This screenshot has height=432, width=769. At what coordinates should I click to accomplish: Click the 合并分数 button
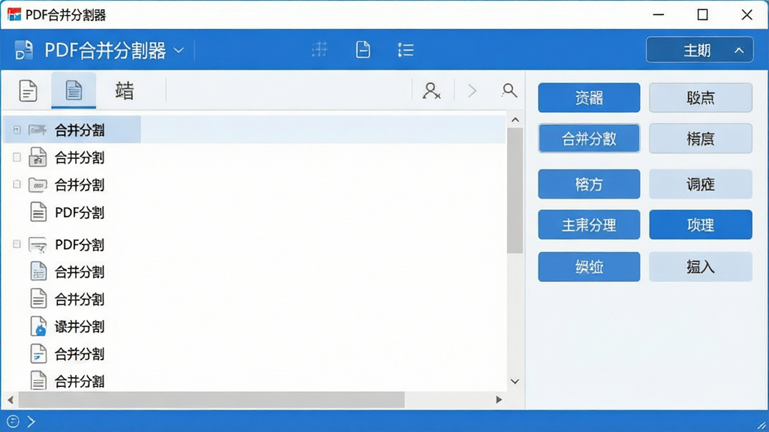(589, 138)
